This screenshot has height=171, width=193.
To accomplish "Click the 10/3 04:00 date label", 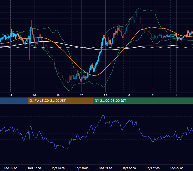I will tap(177, 168).
